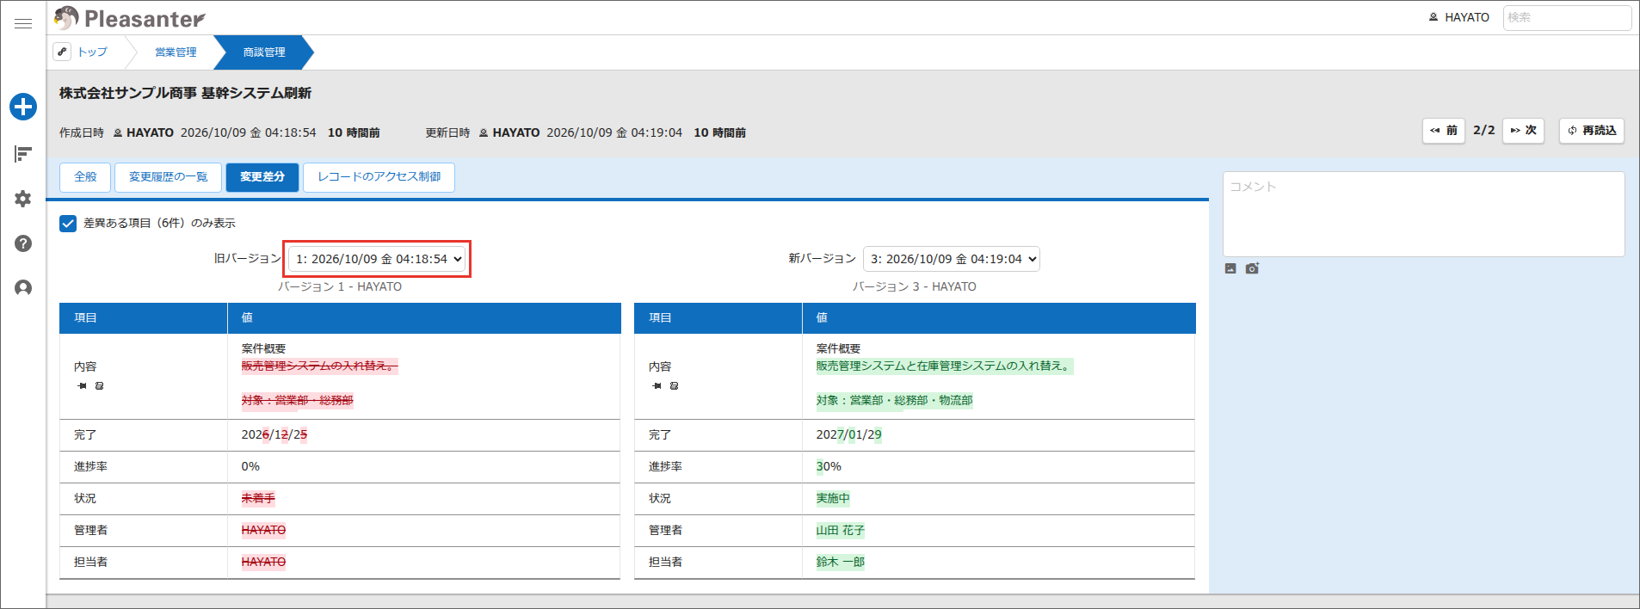Click the 次 next record button

click(1524, 131)
